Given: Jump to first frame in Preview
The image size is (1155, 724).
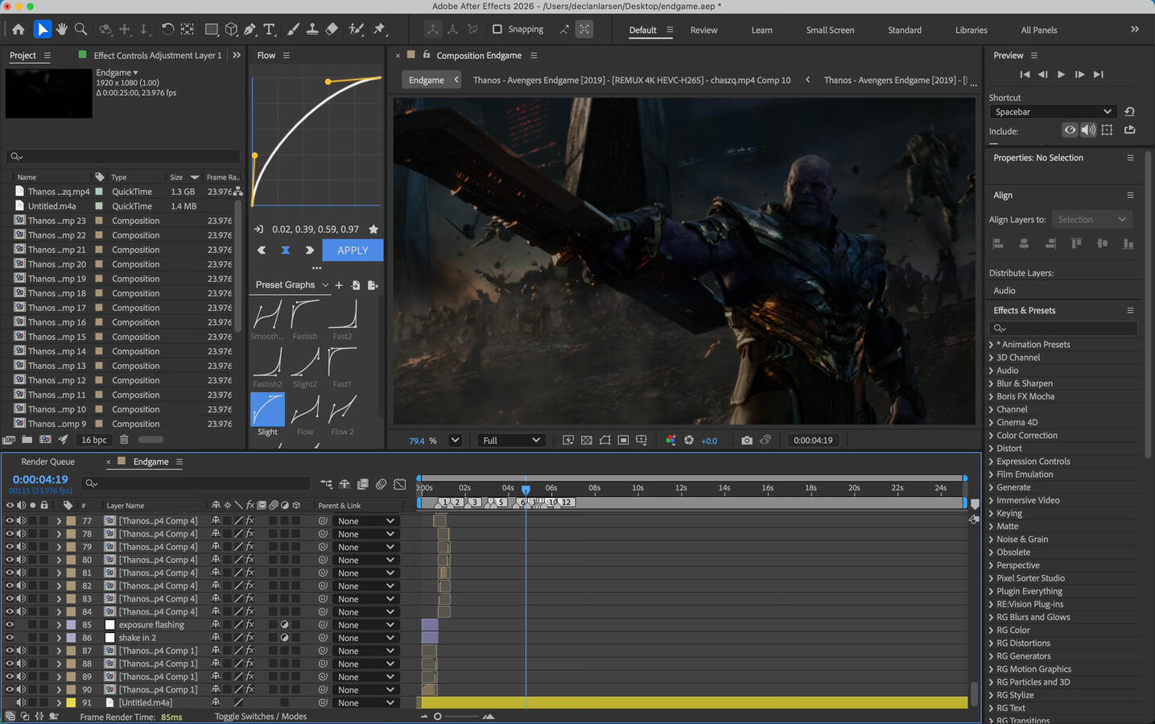Looking at the screenshot, I should coord(1025,74).
